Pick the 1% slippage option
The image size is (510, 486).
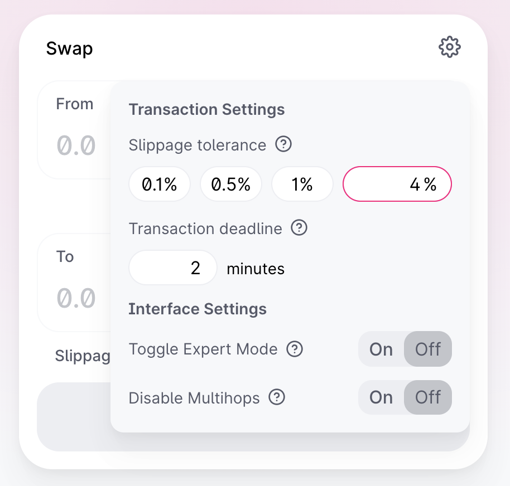[x=302, y=184]
